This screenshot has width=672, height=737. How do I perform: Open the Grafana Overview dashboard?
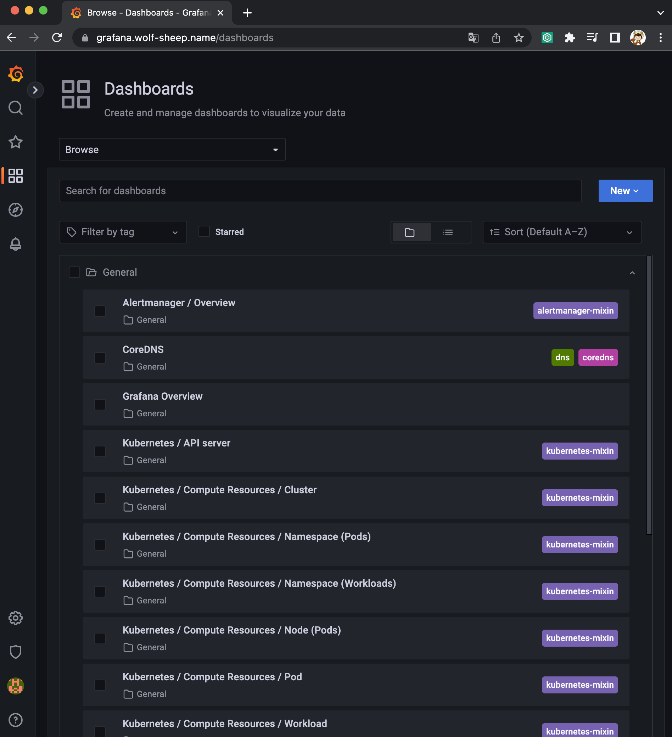(162, 396)
